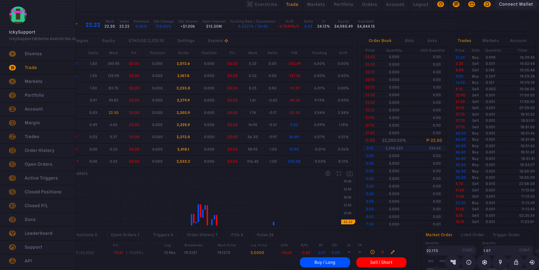
Task: Toggle the IOC order option
Action: click(x=430, y=261)
